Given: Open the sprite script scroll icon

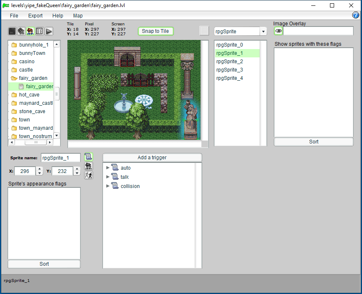Looking at the screenshot, I should click(88, 157).
